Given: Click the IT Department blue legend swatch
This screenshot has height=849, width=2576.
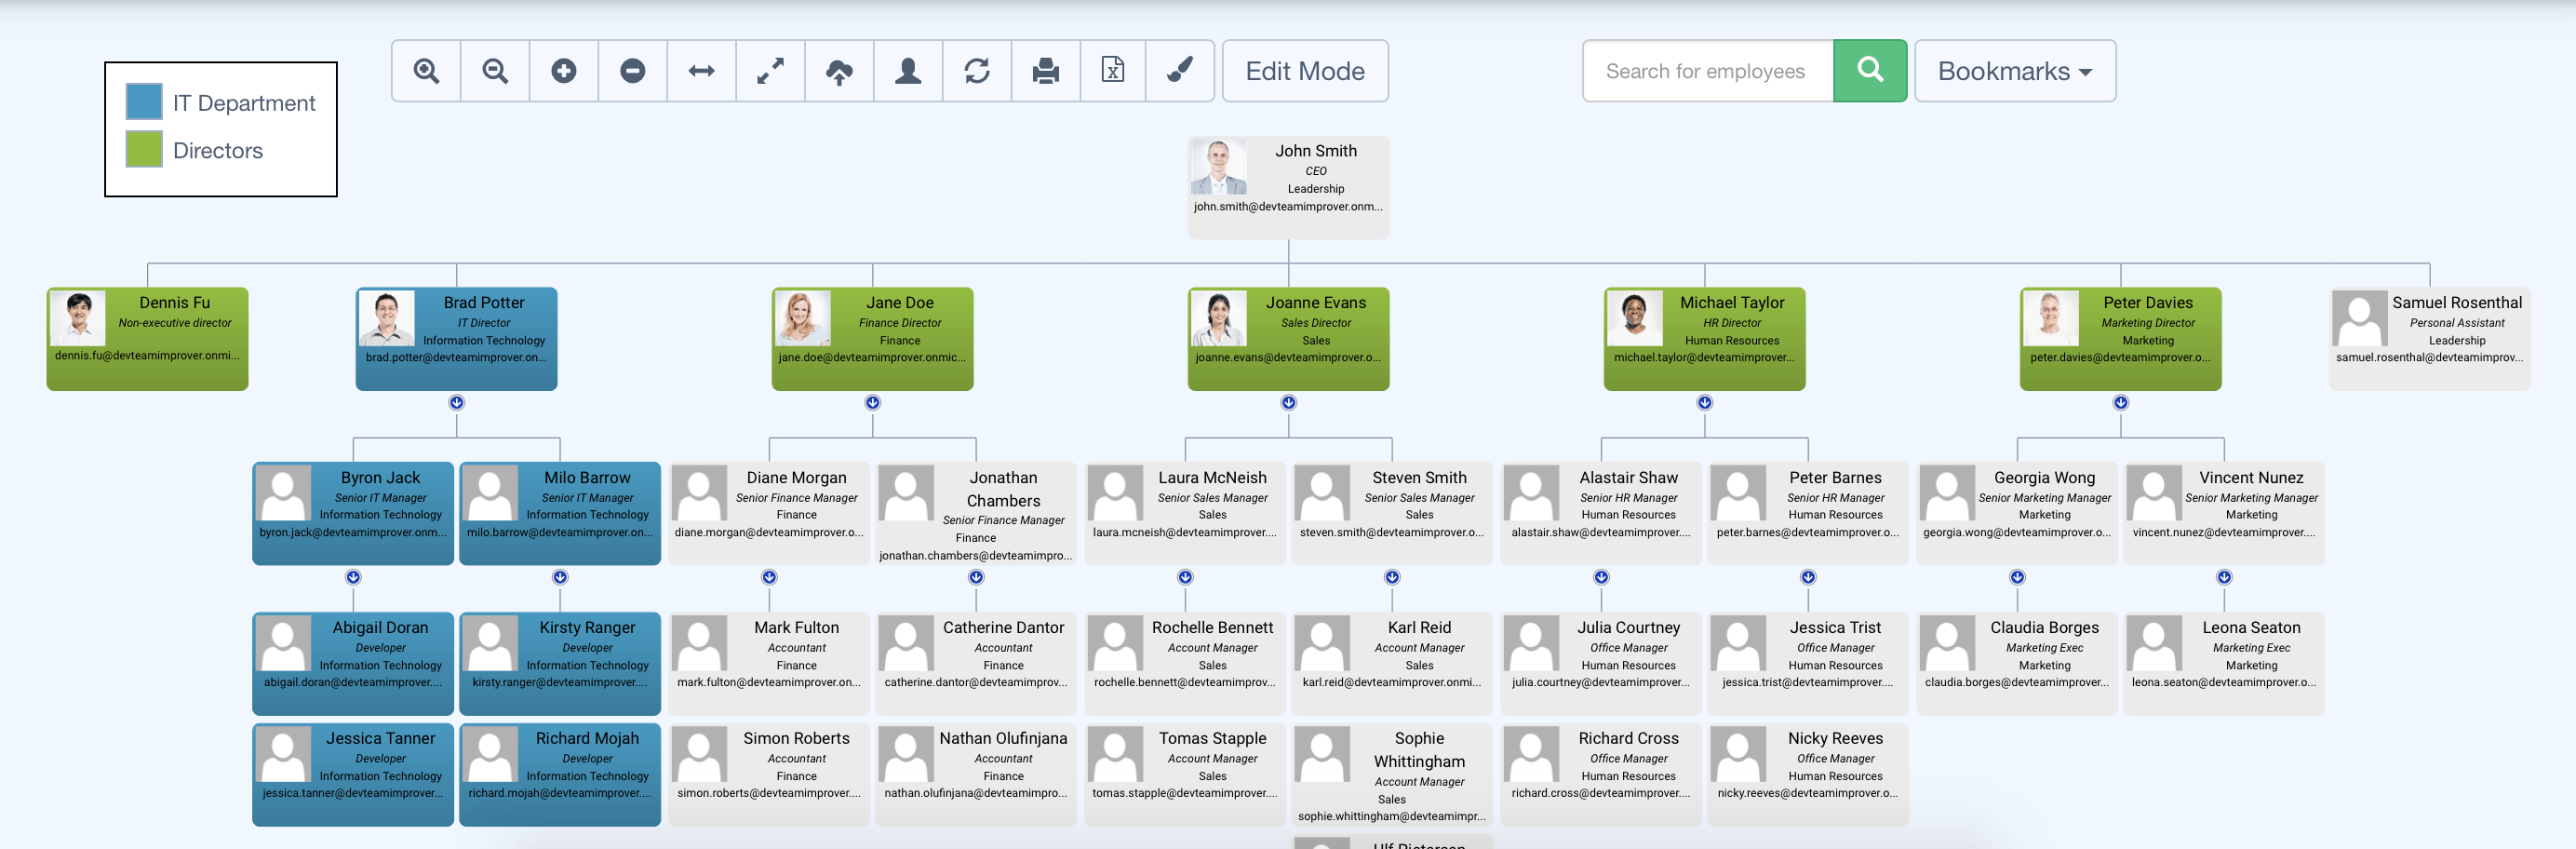Looking at the screenshot, I should tap(144, 102).
